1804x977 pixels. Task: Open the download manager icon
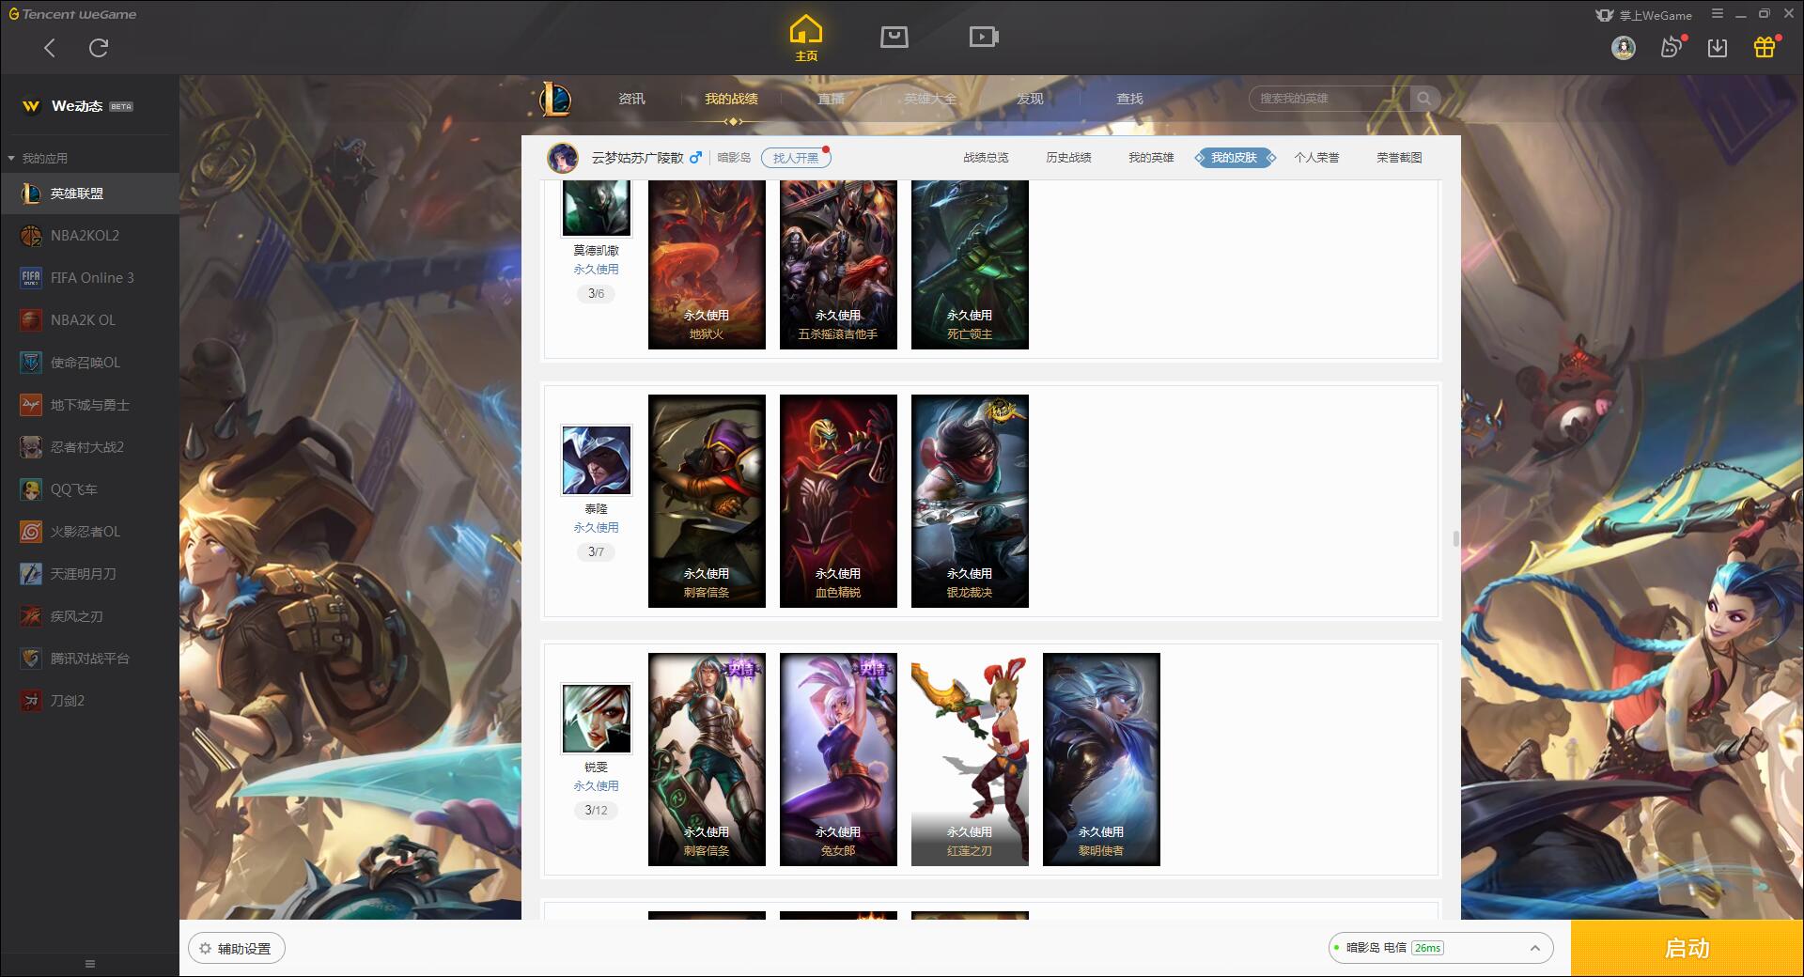pyautogui.click(x=1718, y=47)
